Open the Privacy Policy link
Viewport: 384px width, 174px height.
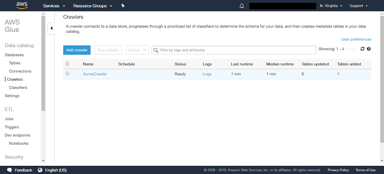(x=338, y=170)
